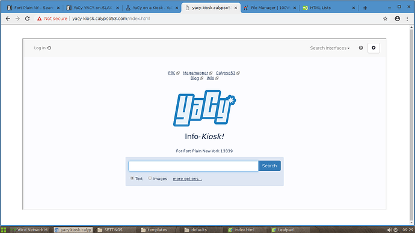Click the YaCy logo image
415x233 pixels.
[x=204, y=108]
